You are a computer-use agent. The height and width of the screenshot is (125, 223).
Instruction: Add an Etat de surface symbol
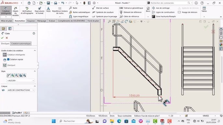click(100, 8)
